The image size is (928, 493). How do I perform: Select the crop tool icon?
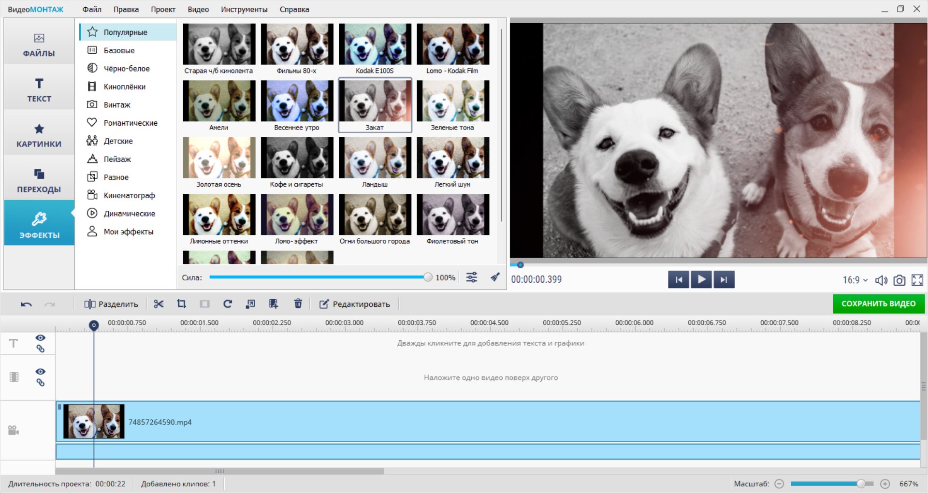[182, 304]
